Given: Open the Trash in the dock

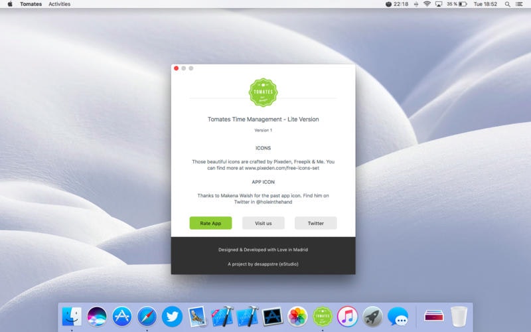Looking at the screenshot, I should pos(459,316).
